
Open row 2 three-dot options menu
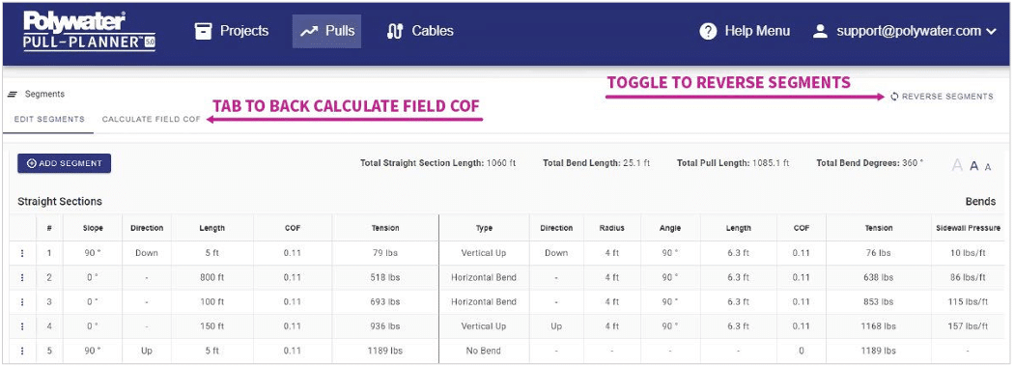[x=22, y=278]
